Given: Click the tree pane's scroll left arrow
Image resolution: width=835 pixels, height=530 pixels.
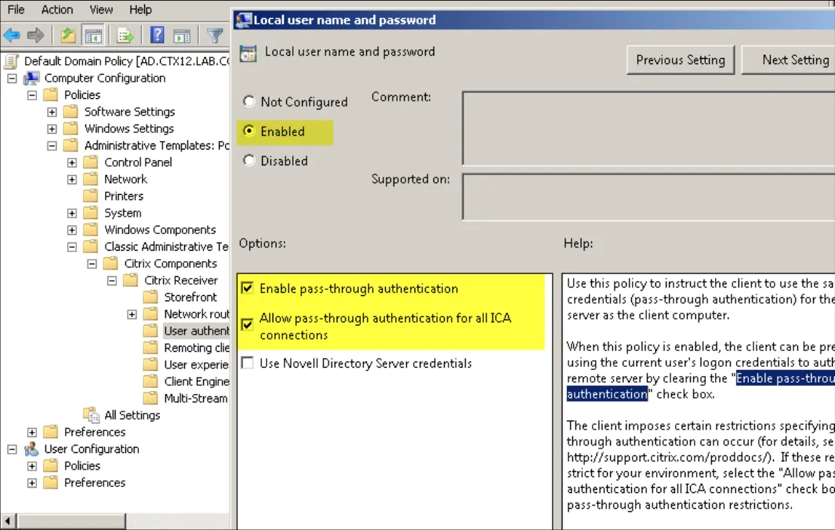Looking at the screenshot, I should click(8, 520).
